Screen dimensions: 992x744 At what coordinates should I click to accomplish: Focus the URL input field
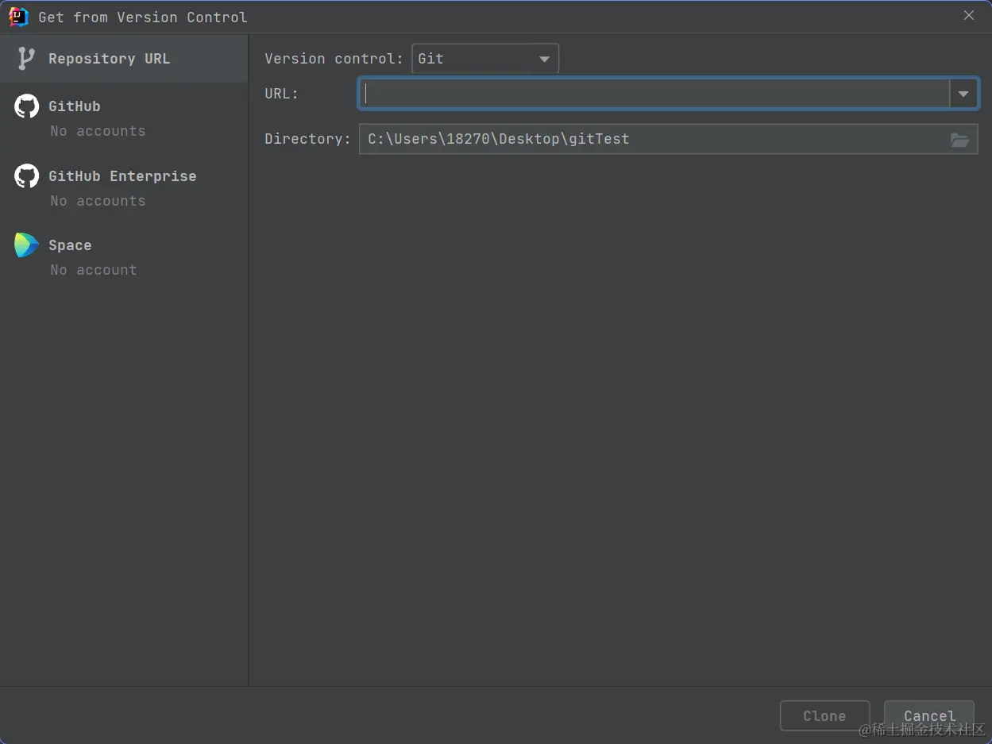pyautogui.click(x=654, y=94)
